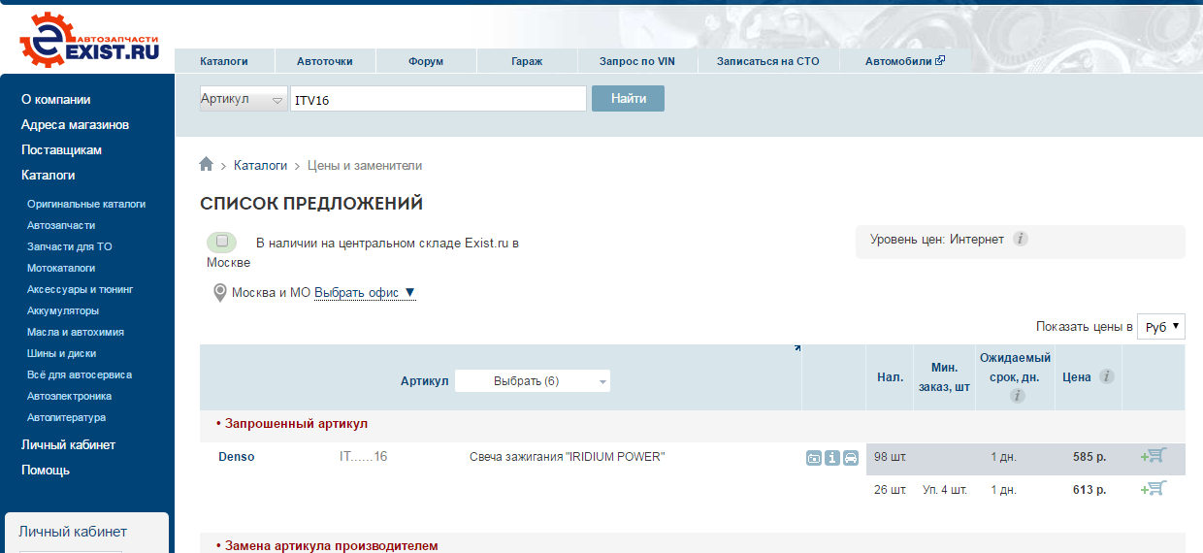The width and height of the screenshot is (1203, 553).
Task: Open the photo icon in the Denso row
Action: click(814, 458)
